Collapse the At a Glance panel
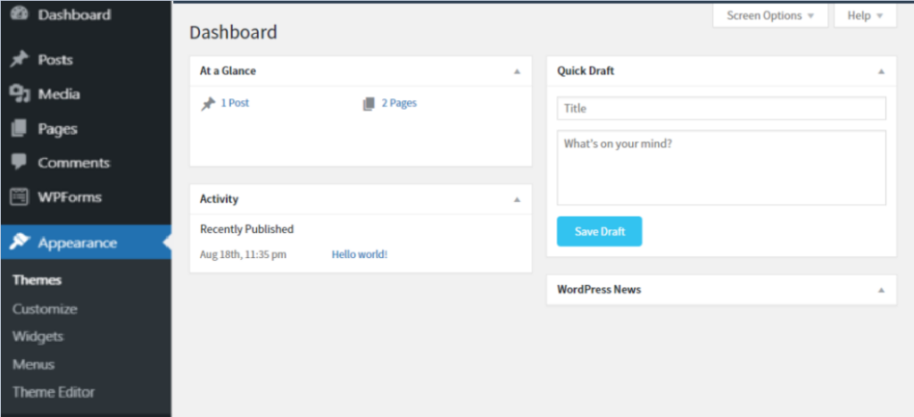914x417 pixels. 517,71
